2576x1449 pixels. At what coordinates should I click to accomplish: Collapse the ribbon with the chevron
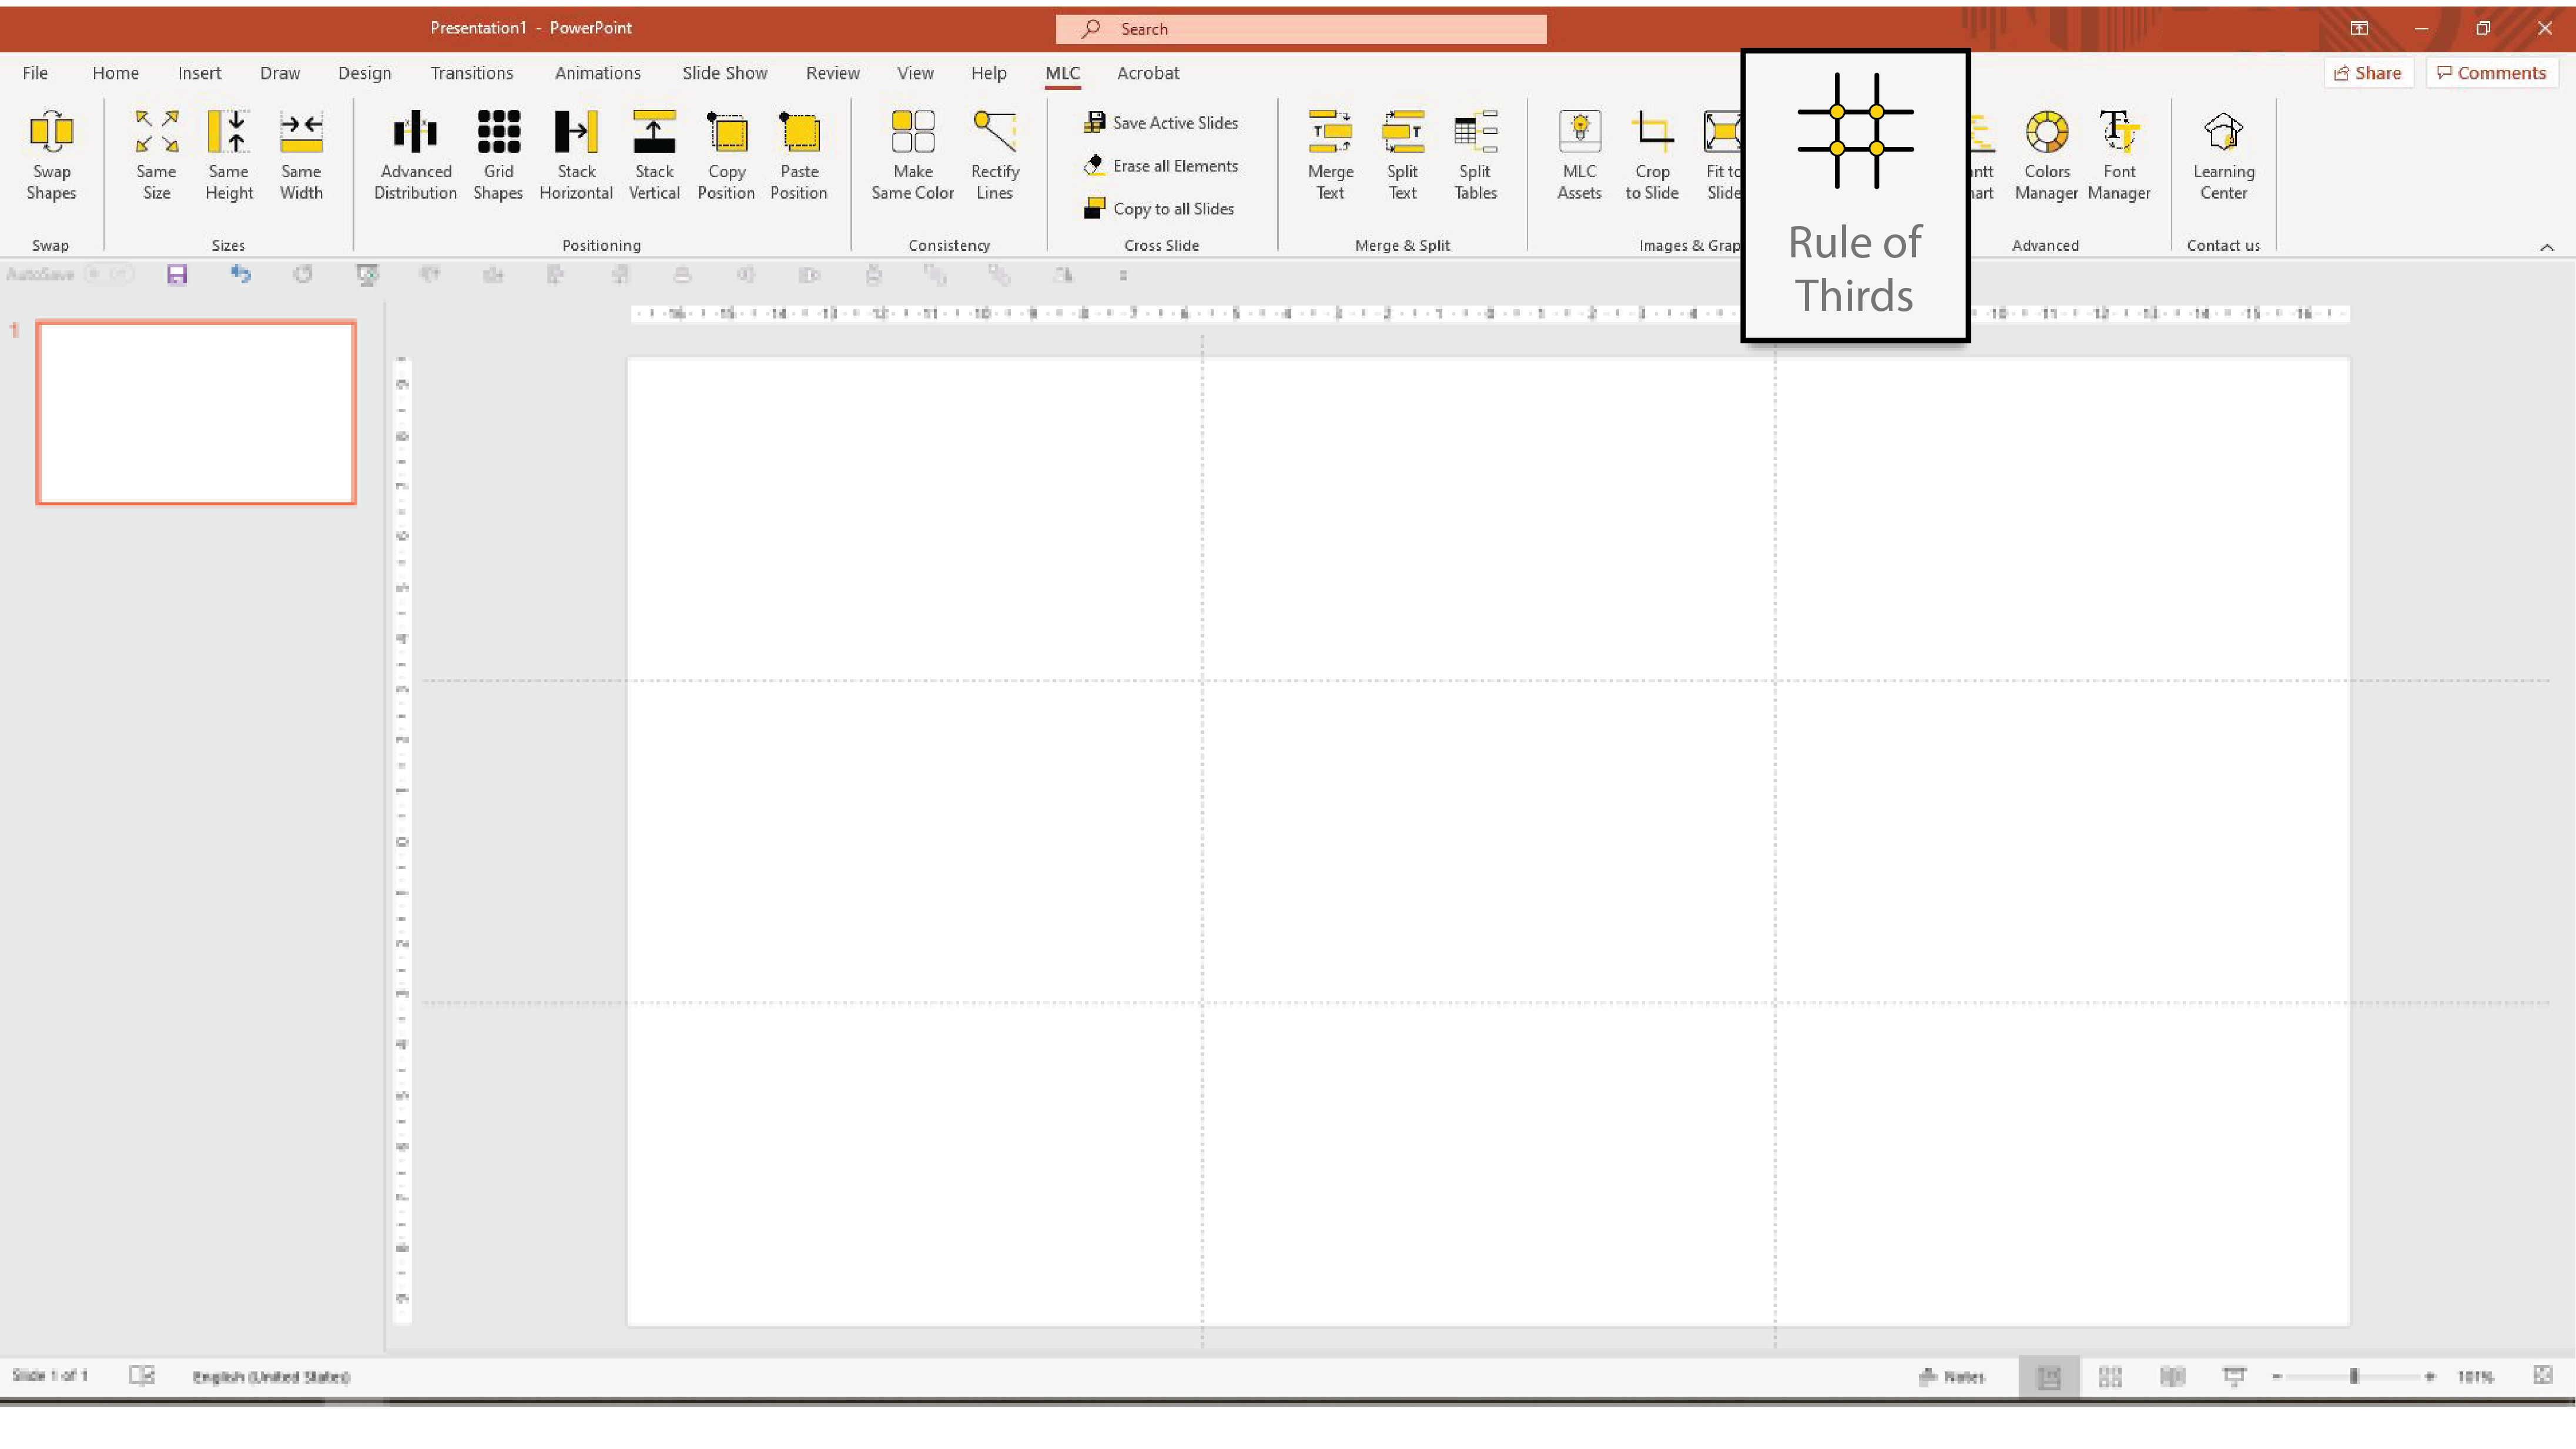point(2547,247)
